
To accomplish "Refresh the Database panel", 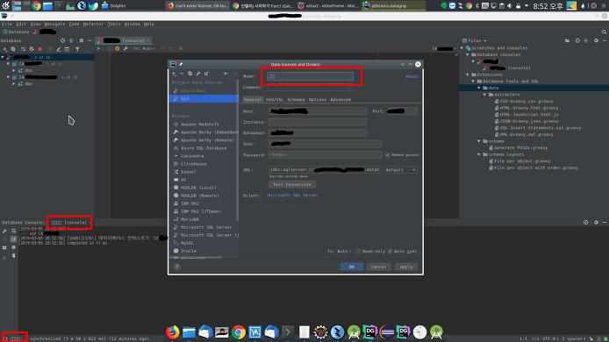I will pyautogui.click(x=24, y=49).
